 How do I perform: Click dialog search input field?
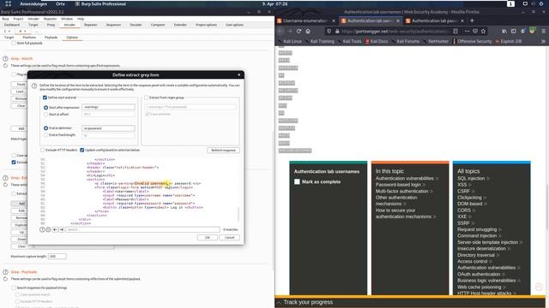pos(143,229)
